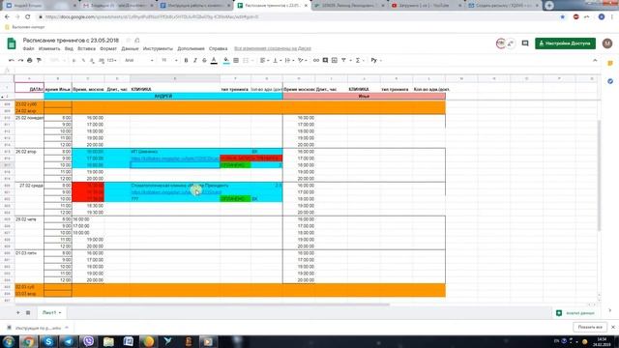Undo the last action in toolbar

click(12, 60)
